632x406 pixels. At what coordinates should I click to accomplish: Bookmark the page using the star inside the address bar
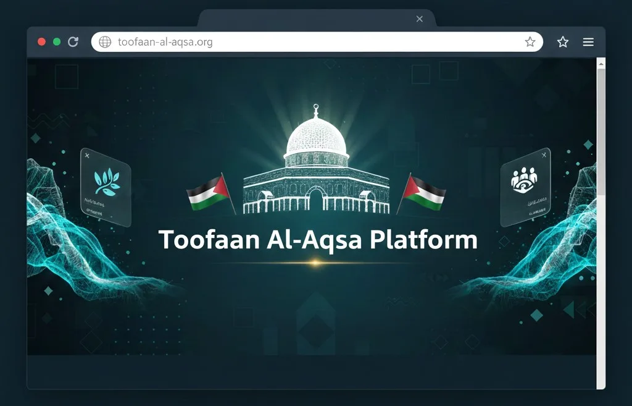530,41
